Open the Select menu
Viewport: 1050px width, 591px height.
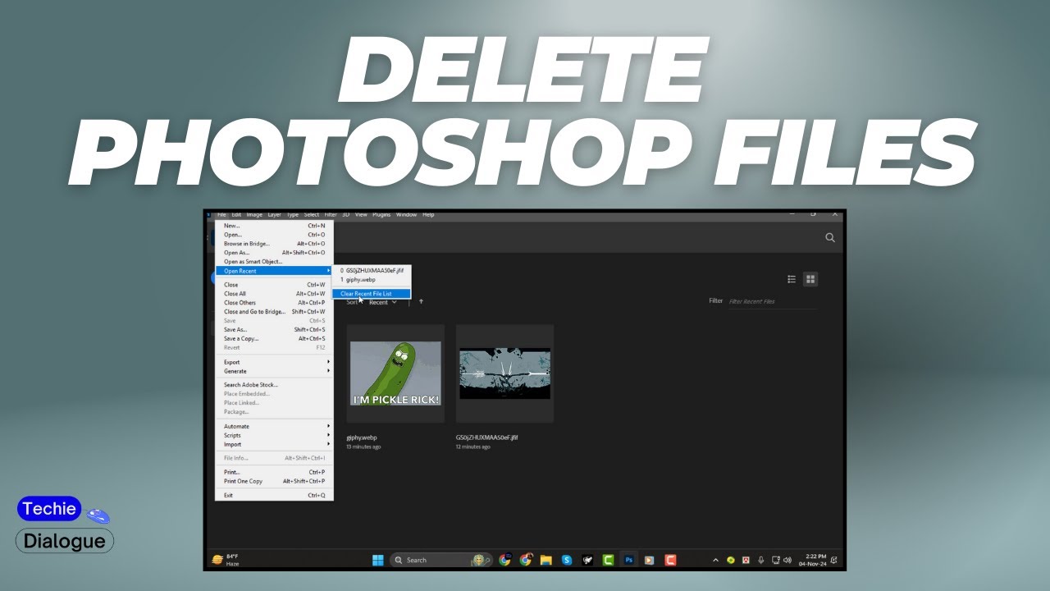(x=312, y=215)
